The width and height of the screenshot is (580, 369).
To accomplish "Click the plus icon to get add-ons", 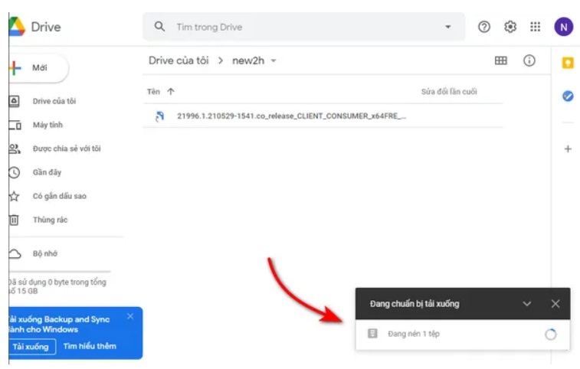I will coord(568,149).
